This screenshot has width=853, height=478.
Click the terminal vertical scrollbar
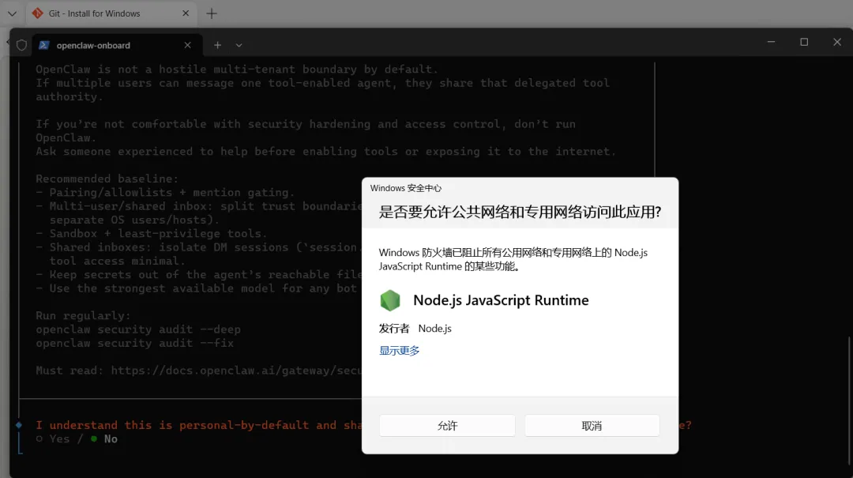(x=849, y=400)
